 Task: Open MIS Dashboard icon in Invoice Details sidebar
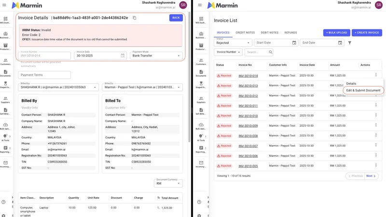click(5, 19)
